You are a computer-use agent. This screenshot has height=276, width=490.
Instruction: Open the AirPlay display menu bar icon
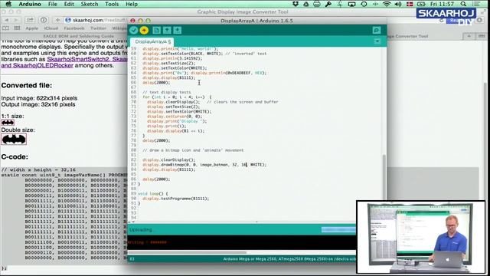click(x=352, y=4)
